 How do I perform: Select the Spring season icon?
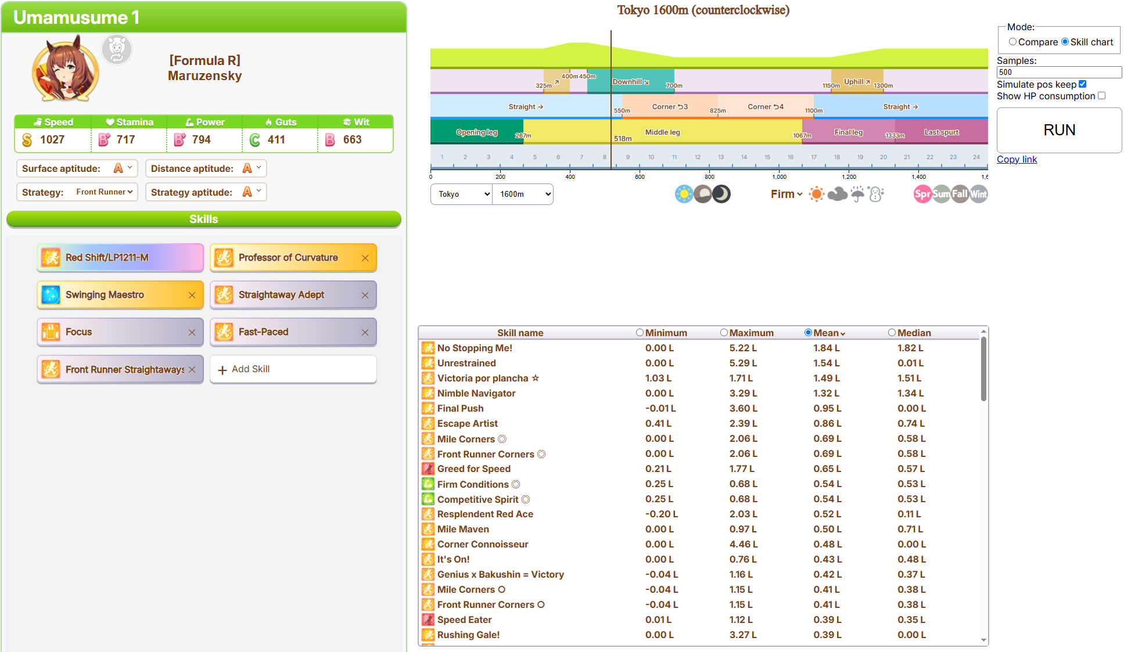point(922,194)
